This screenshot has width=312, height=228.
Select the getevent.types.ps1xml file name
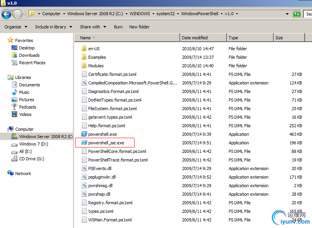coord(110,117)
